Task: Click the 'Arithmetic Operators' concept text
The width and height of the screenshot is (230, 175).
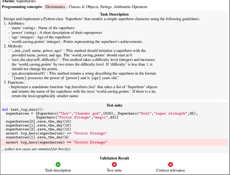Action: 130,7
